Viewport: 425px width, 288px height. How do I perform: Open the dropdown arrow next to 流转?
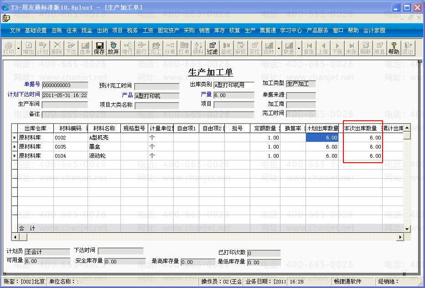click(x=279, y=48)
